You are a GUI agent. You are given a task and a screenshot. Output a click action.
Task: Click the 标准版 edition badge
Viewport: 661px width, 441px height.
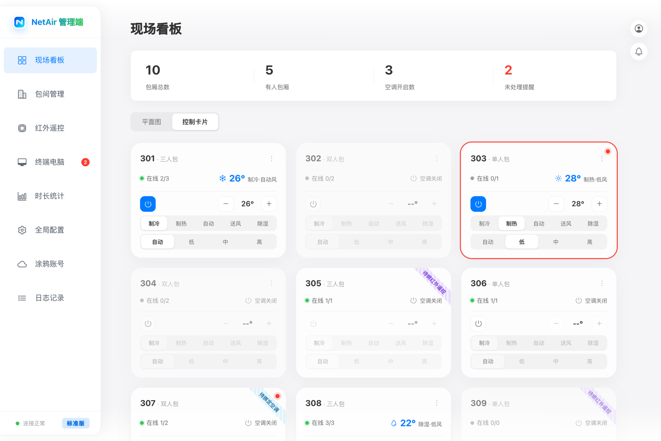(x=76, y=423)
